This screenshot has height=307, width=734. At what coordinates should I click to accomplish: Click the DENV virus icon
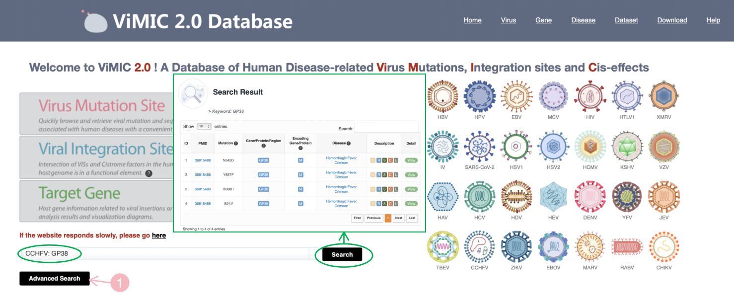coord(590,197)
